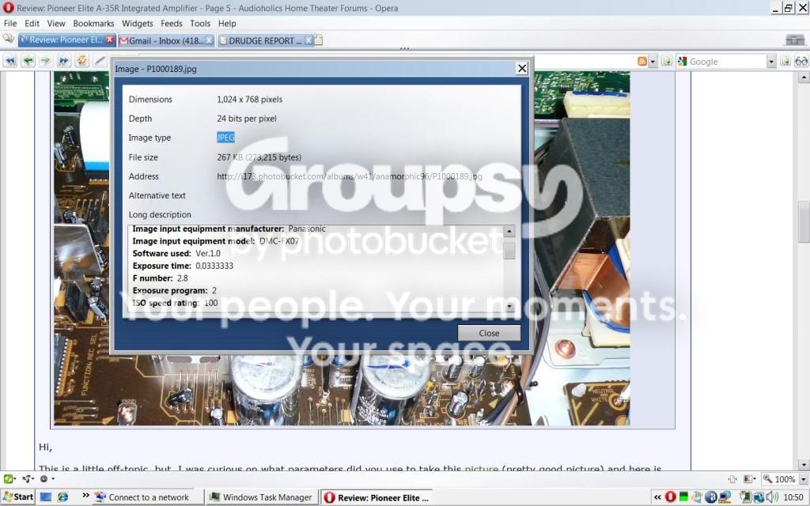
Task: Open the Tools menu
Action: (200, 23)
